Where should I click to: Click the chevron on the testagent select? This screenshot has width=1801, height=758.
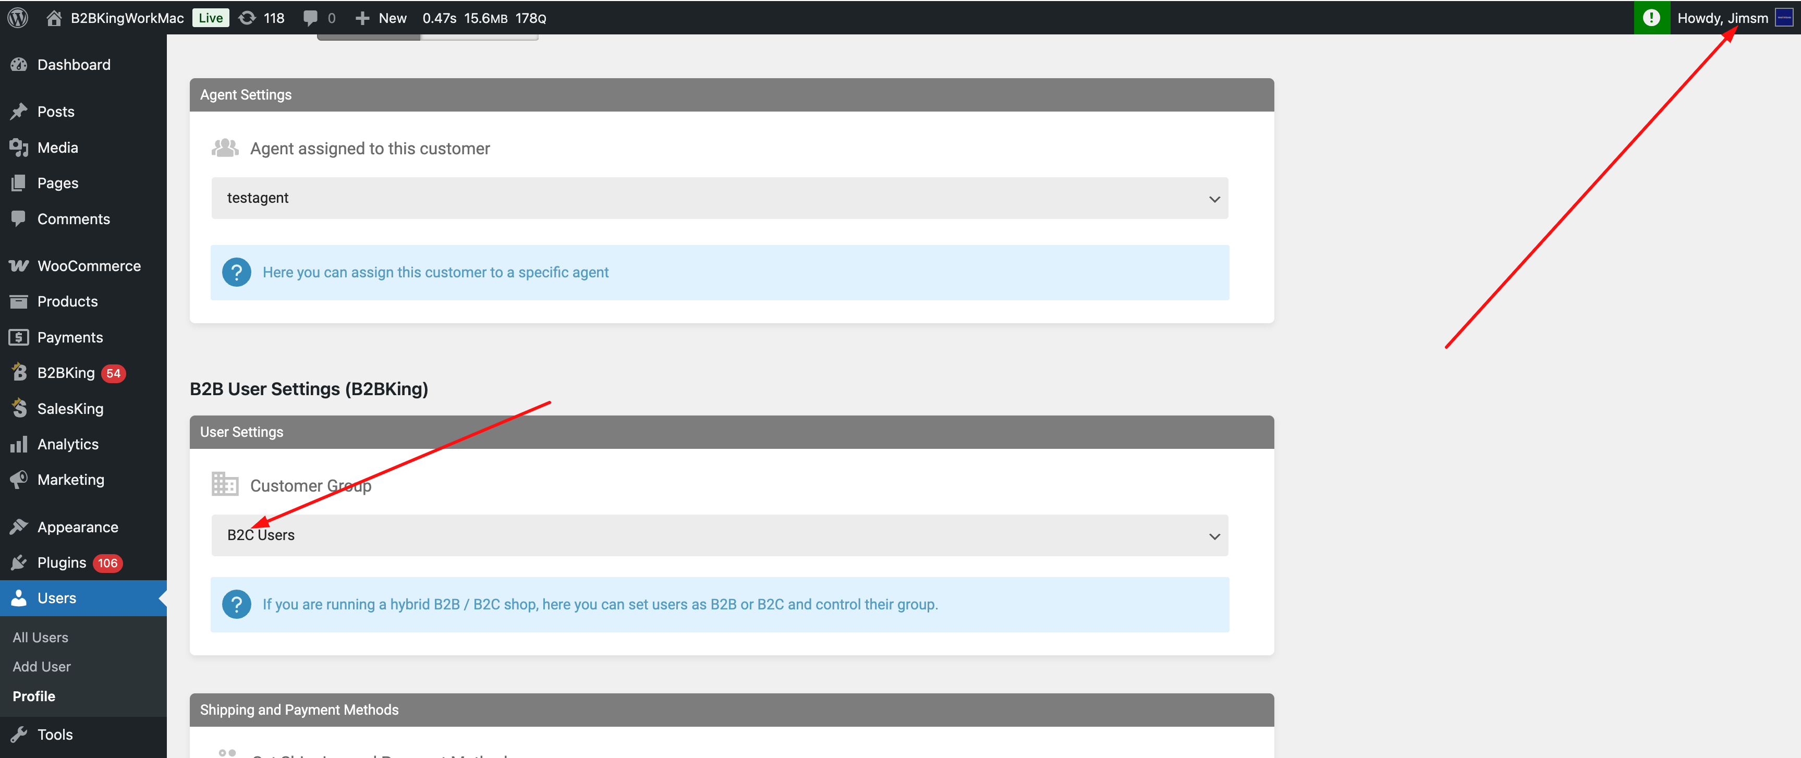[1214, 199]
